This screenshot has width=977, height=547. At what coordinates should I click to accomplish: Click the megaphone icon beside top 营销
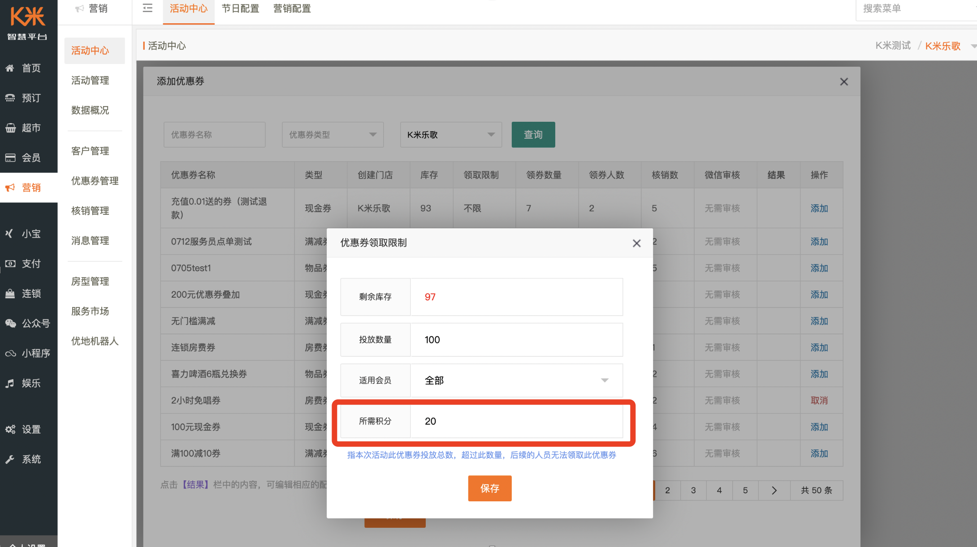click(79, 9)
